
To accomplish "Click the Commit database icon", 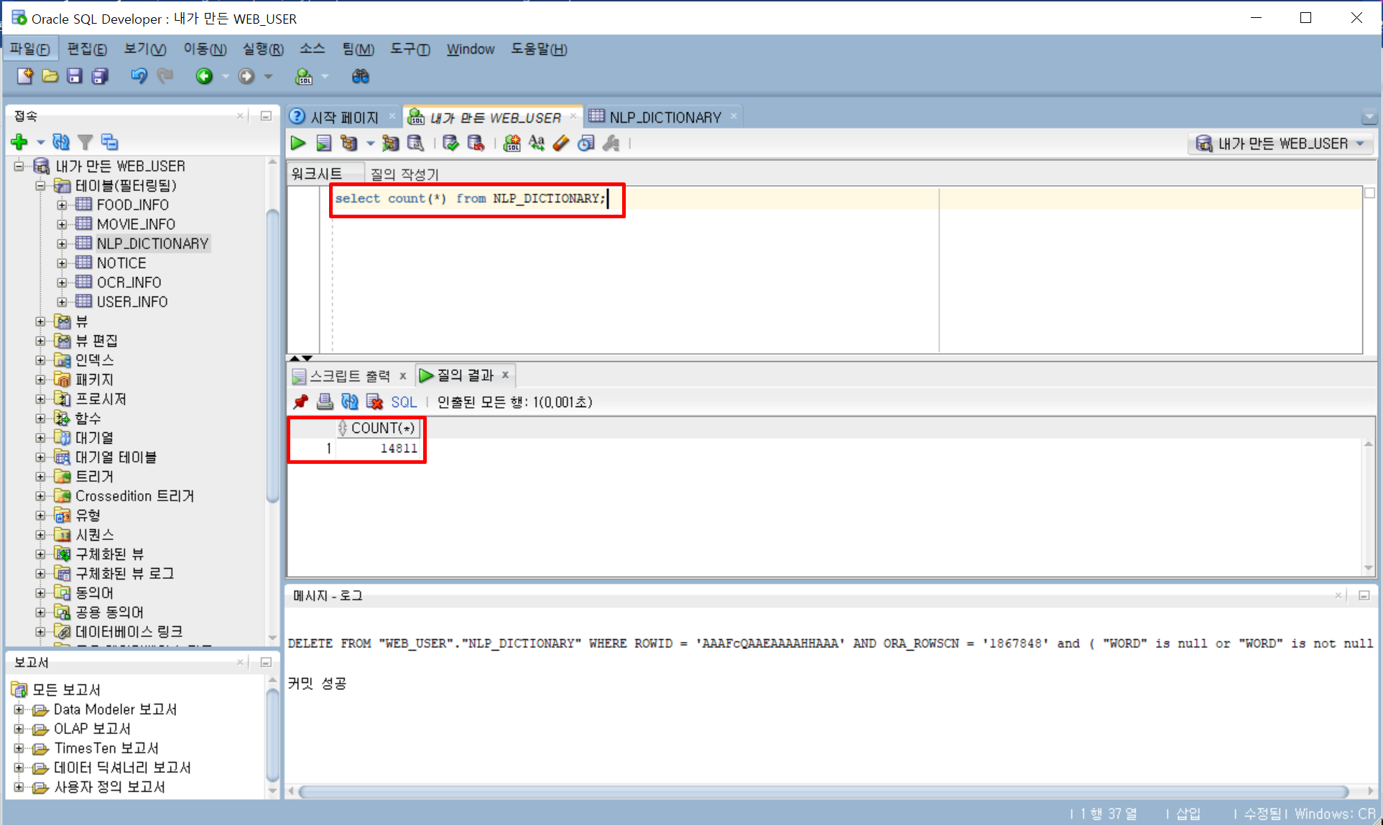I will pyautogui.click(x=450, y=144).
